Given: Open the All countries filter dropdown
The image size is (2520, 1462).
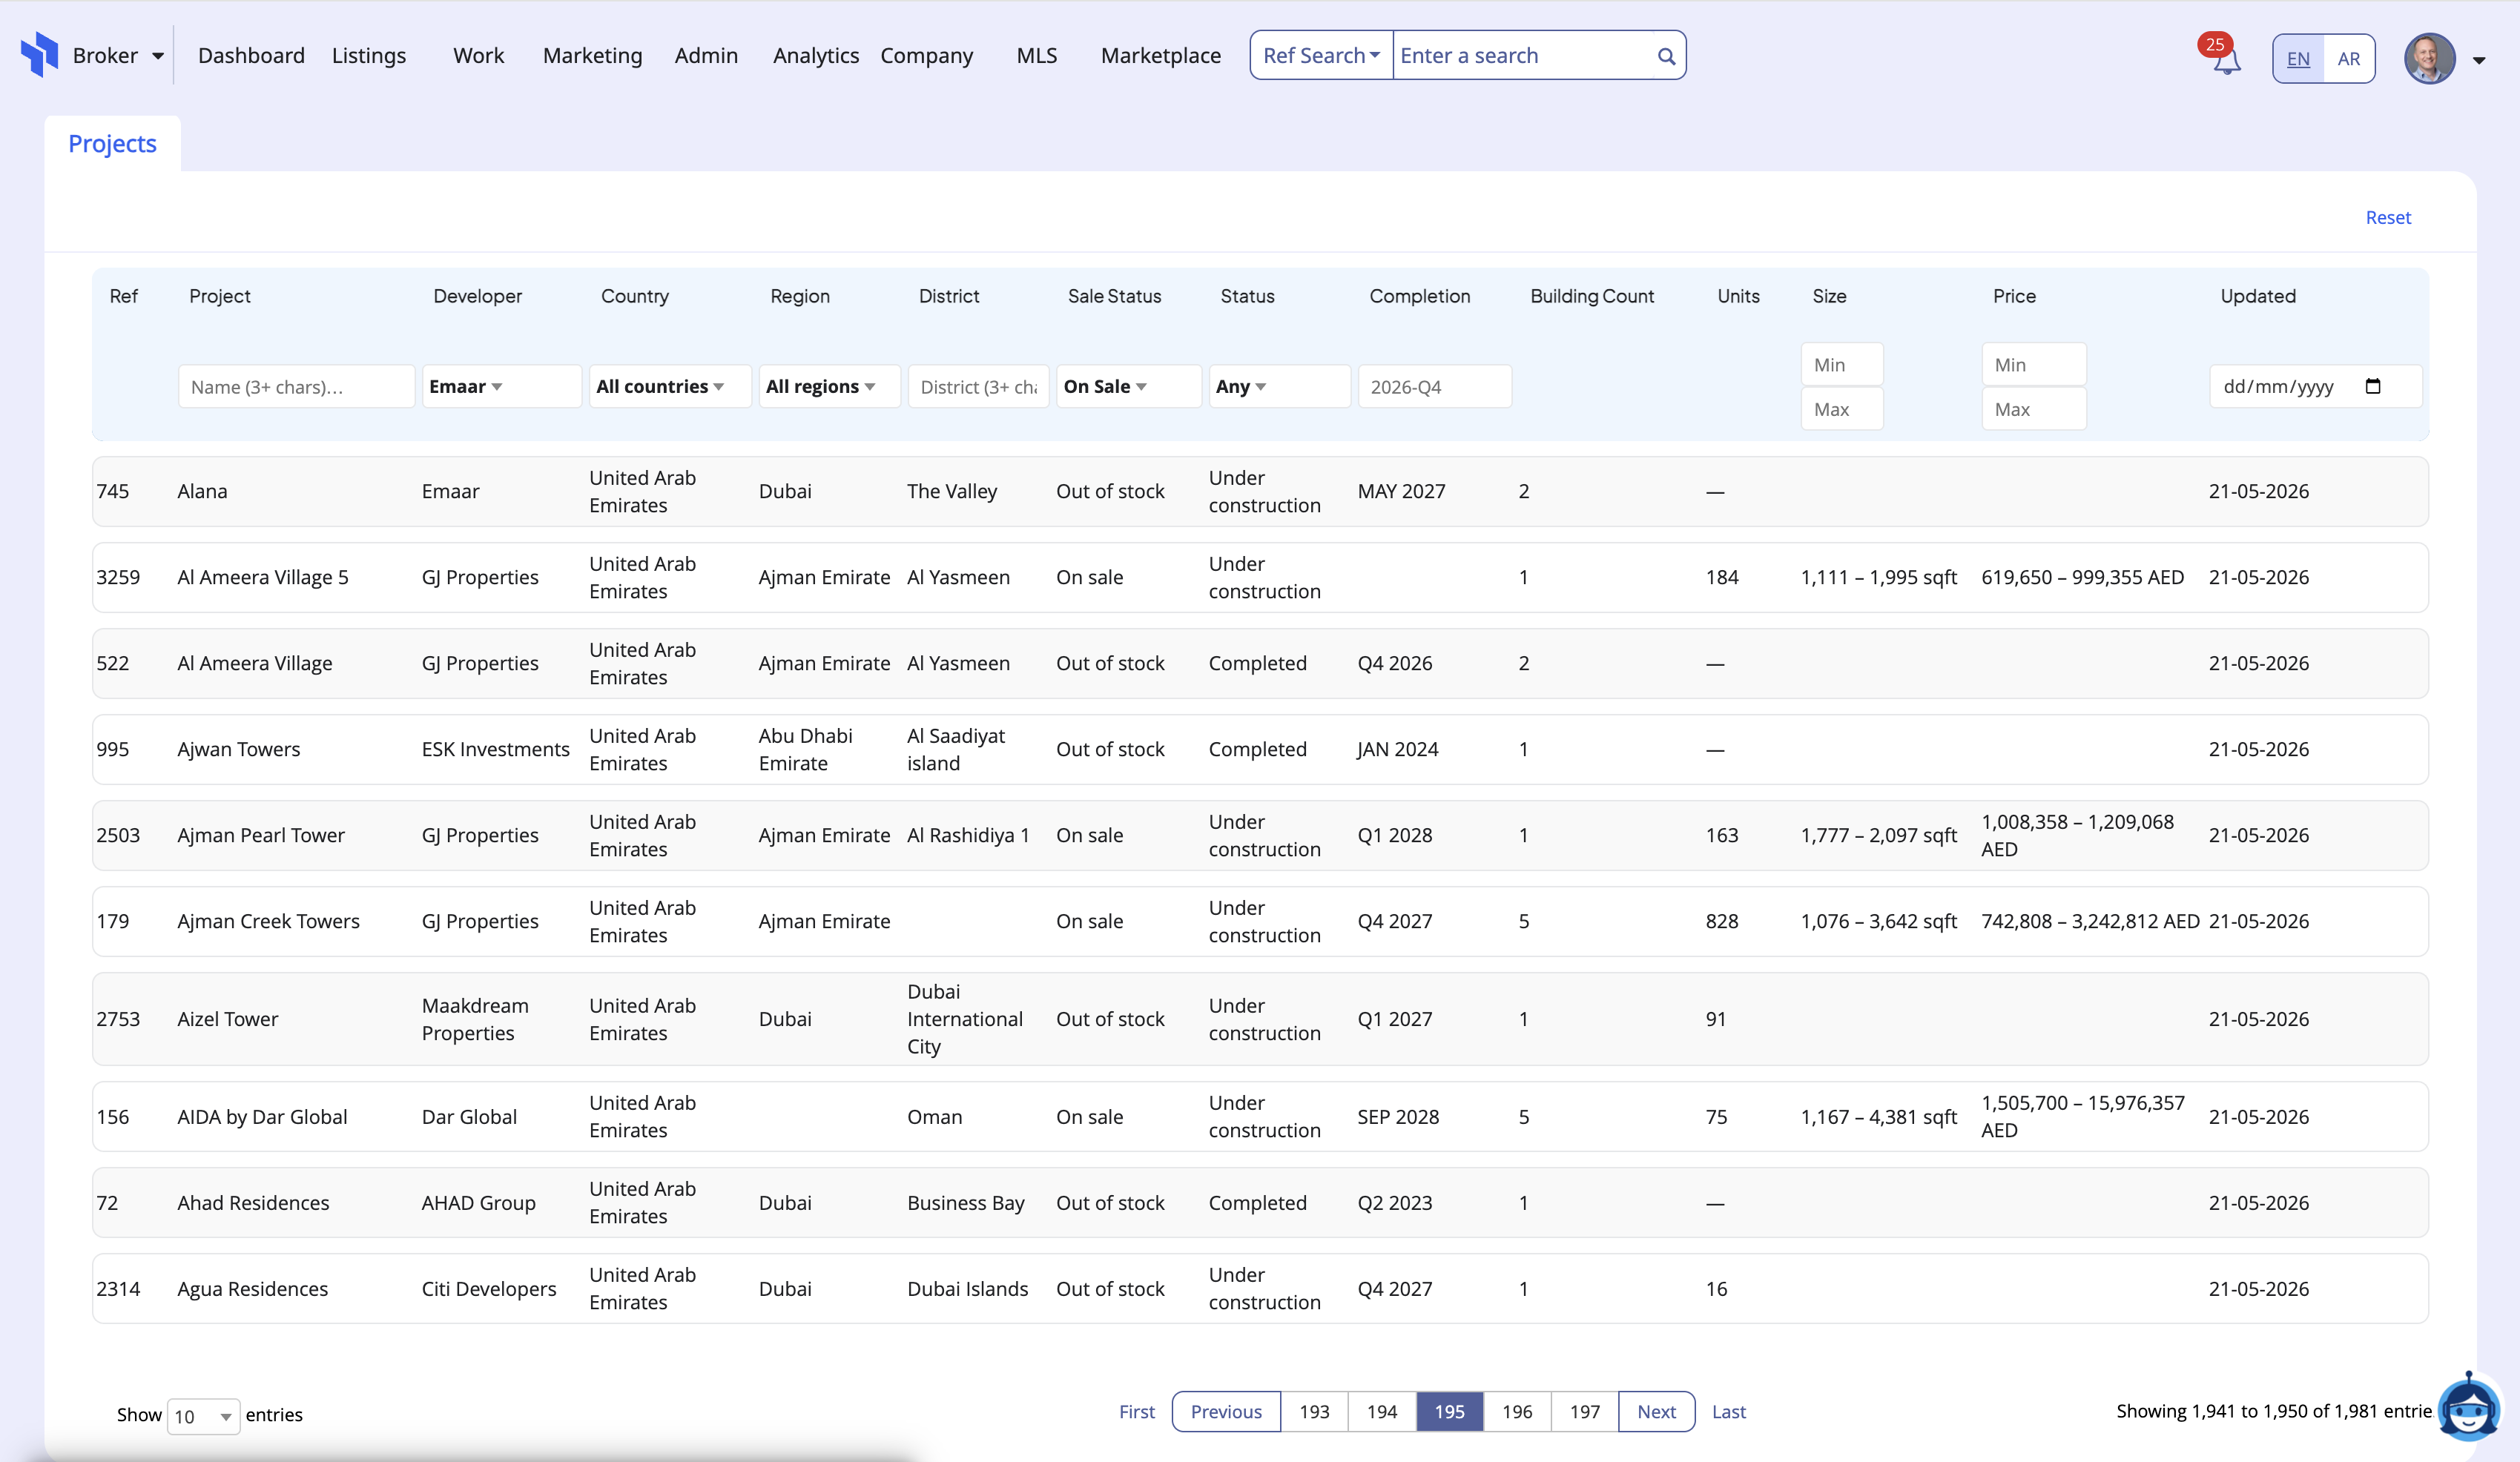Looking at the screenshot, I should pyautogui.click(x=669, y=387).
